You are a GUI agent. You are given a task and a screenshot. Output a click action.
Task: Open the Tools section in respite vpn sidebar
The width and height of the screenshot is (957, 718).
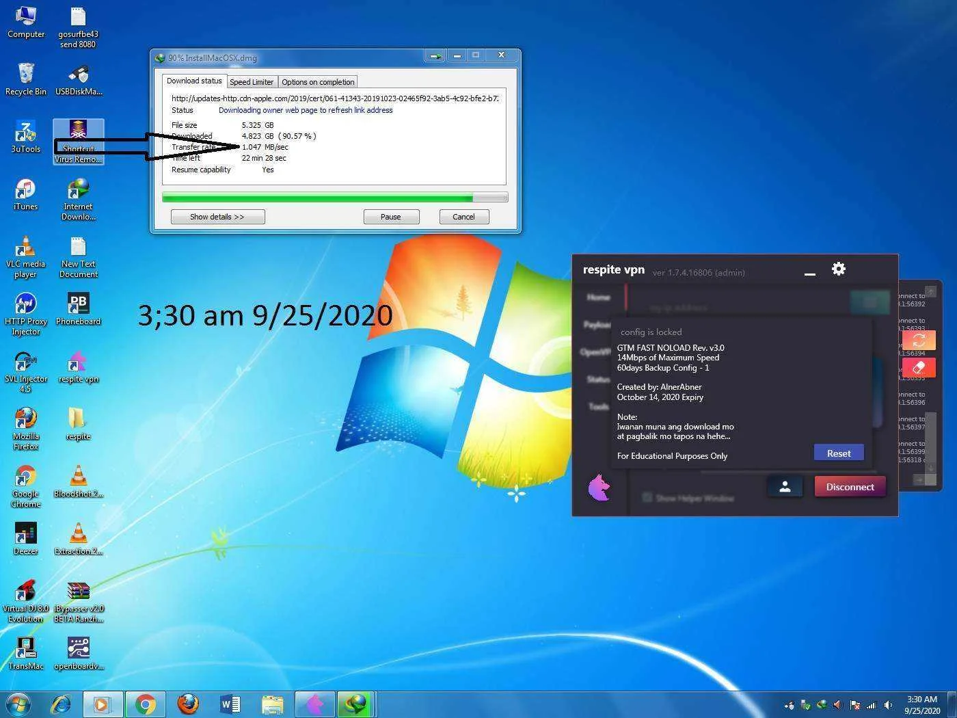(599, 406)
